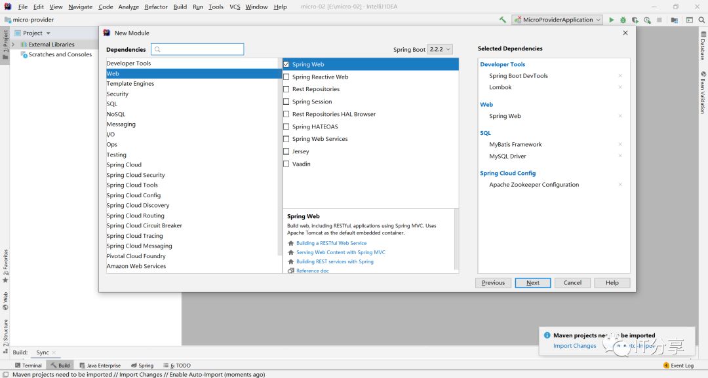Select Spring Cloud Discovery category
708x378 pixels.
[x=193, y=205]
